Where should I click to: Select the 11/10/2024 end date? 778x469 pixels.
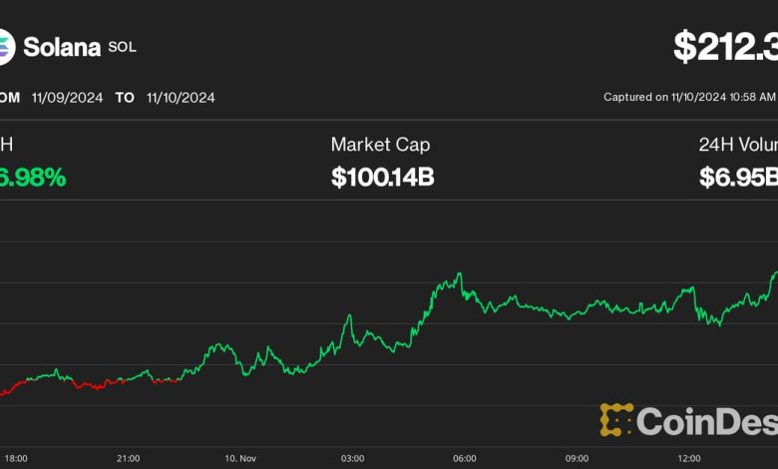point(181,98)
